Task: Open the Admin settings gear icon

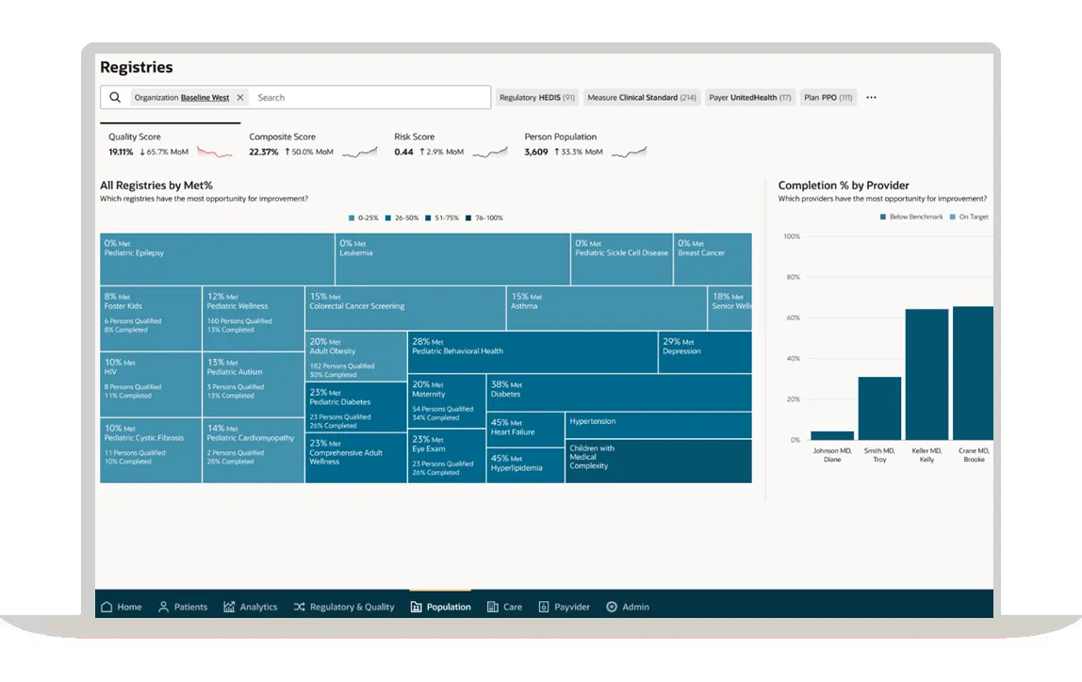Action: pyautogui.click(x=611, y=607)
